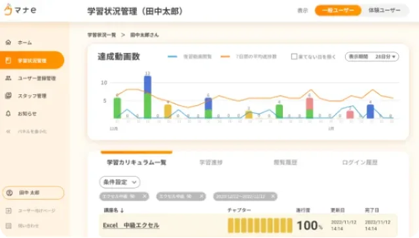The height and width of the screenshot is (238, 419).
Task: Open the ユーザー登録管理 users icon
Action: (9, 78)
